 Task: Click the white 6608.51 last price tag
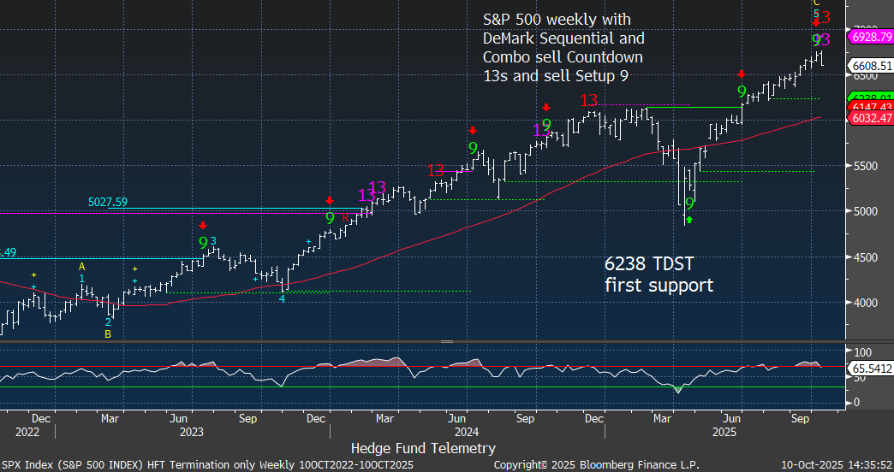[x=871, y=65]
